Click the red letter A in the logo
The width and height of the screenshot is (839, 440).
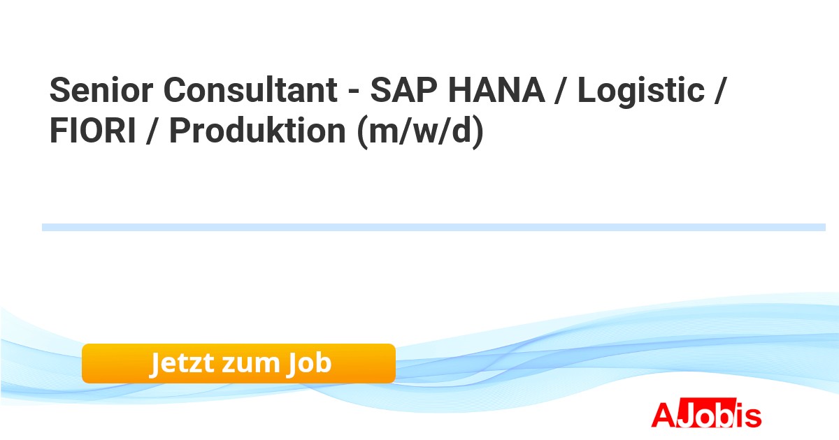pos(662,415)
